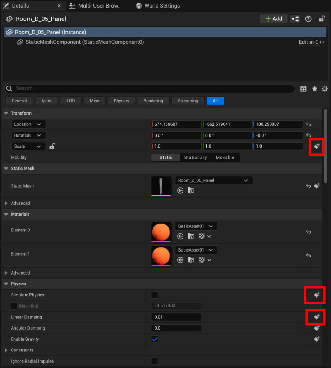The image size is (331, 368).
Task: Add a keyframe for Angular Damping
Action: click(317, 328)
